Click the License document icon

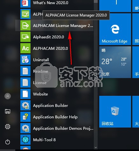tap(25, 82)
